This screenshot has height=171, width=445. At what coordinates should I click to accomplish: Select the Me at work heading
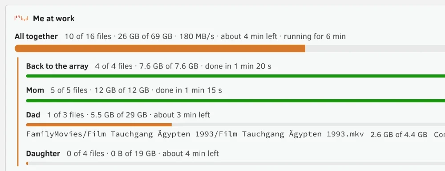pos(54,19)
